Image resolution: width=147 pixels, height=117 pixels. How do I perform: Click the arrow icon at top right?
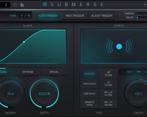point(146,5)
